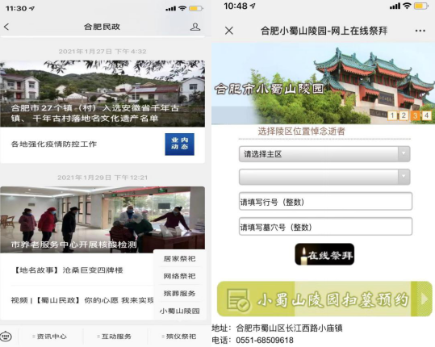Focus the 请填写行号 input field
The height and width of the screenshot is (347, 435).
[325, 202]
